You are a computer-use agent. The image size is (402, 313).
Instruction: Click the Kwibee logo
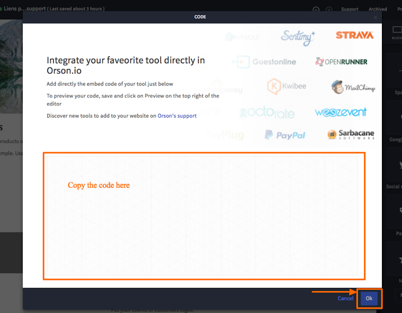point(286,86)
